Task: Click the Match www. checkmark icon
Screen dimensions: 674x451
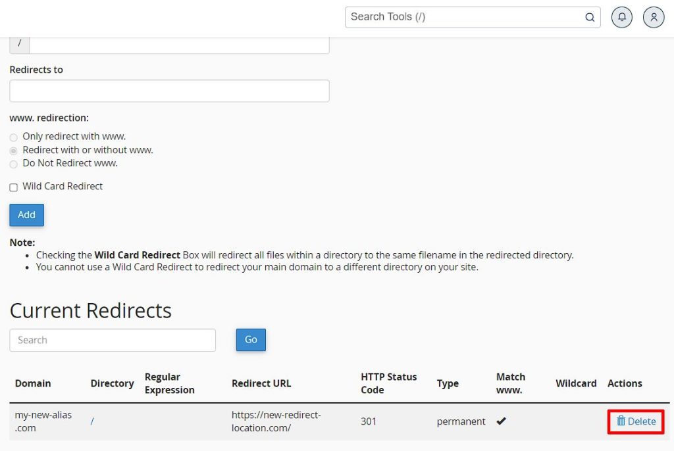Action: click(501, 421)
